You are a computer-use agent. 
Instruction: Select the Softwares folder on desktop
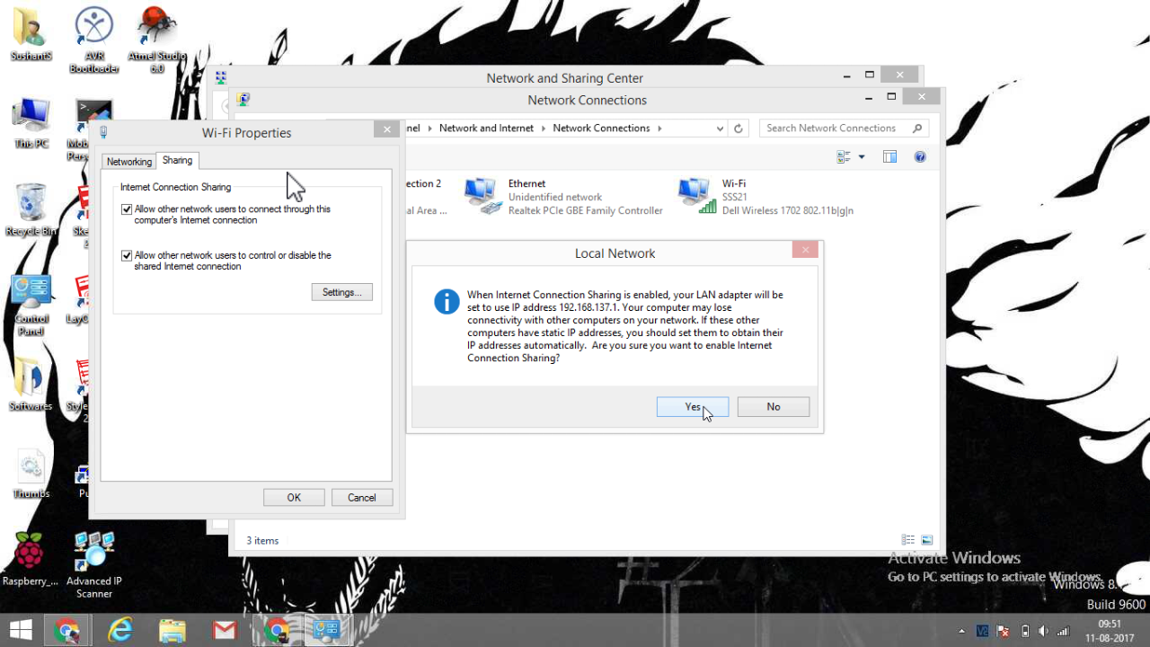pyautogui.click(x=31, y=385)
